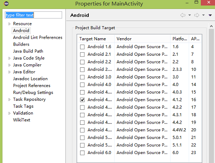Check the API 10 target checkbox
This screenshot has height=163, width=215.
(82, 69)
